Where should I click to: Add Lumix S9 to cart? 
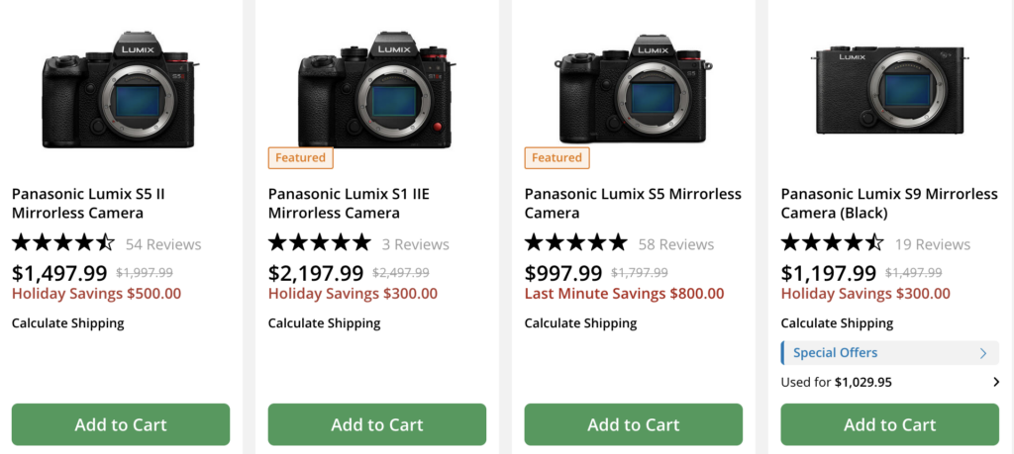pyautogui.click(x=889, y=424)
